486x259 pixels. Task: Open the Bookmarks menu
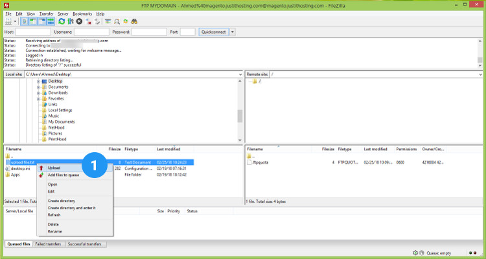click(x=82, y=14)
